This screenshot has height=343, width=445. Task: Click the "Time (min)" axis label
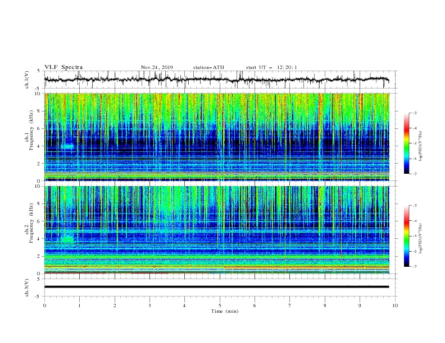point(225,311)
